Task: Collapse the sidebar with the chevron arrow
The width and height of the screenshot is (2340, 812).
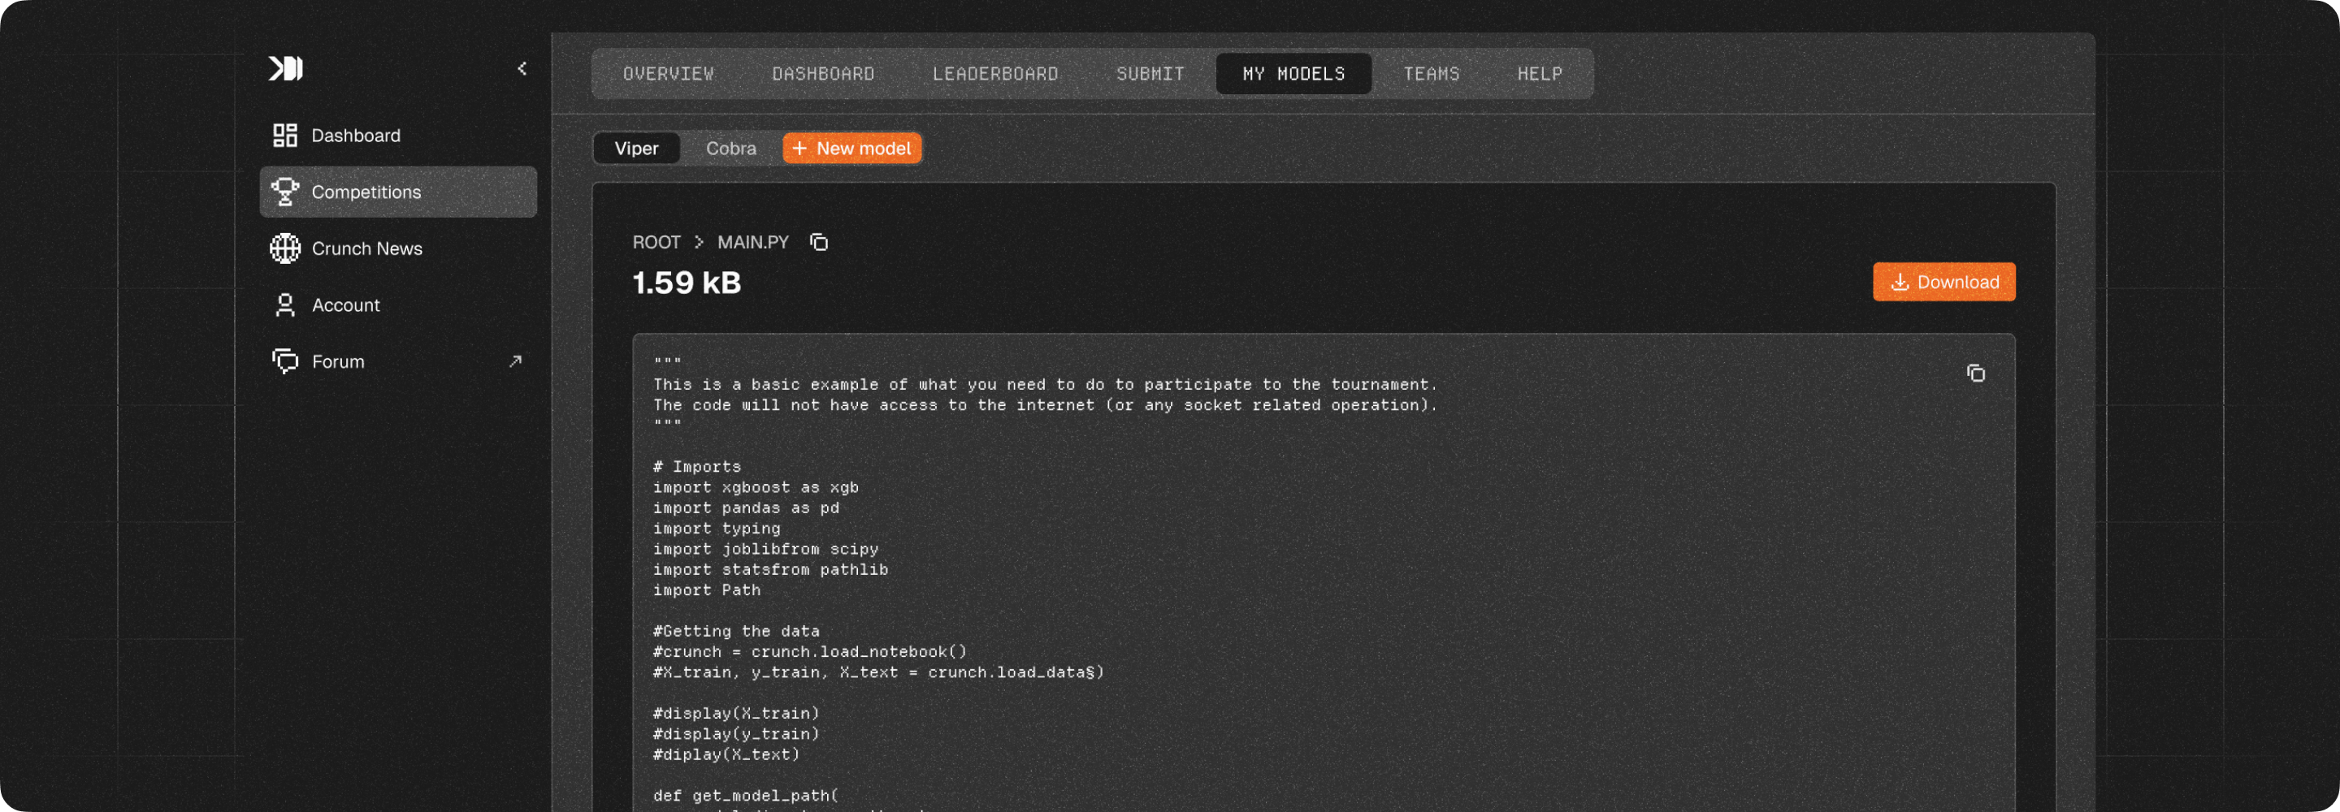Action: (522, 69)
